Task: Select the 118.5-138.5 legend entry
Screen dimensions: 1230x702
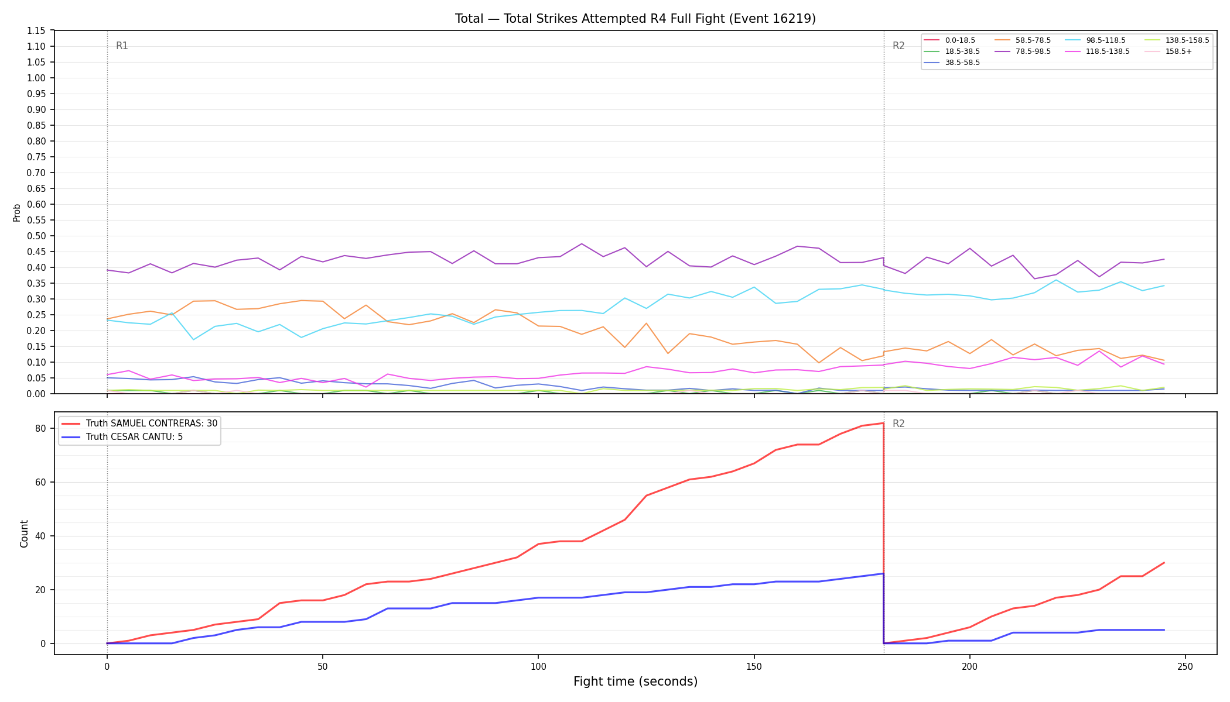Action: 1098,51
